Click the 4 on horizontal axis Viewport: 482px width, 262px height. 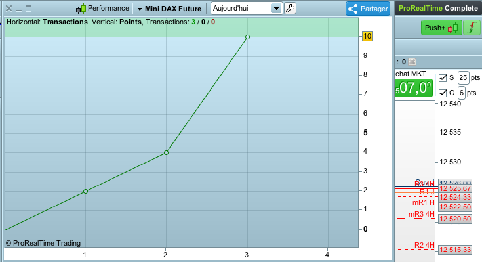point(327,255)
